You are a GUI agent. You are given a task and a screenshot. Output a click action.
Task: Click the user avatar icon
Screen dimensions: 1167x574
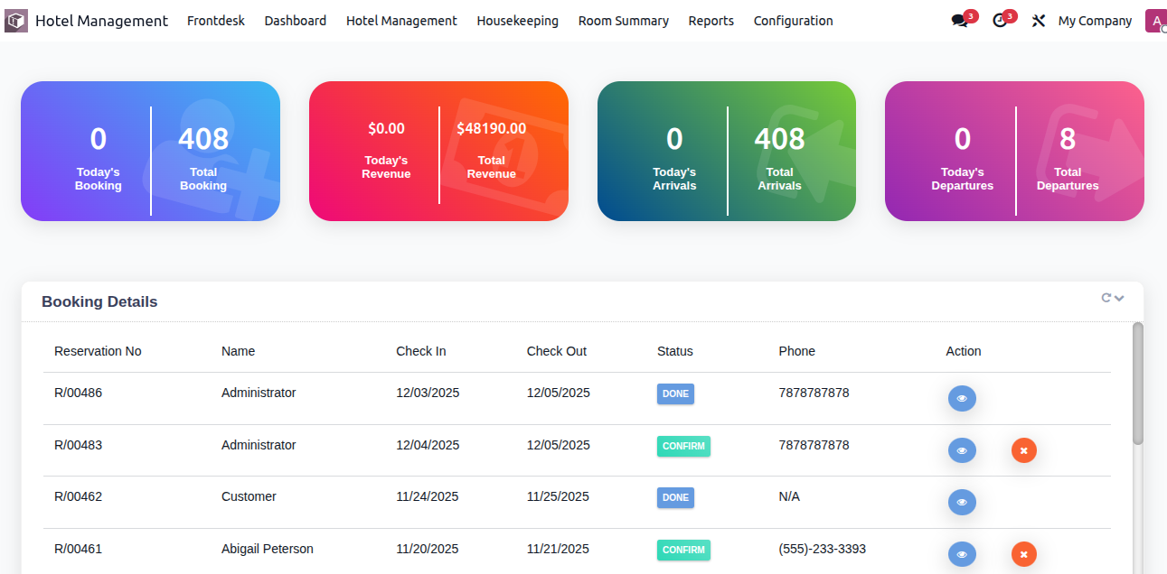click(1155, 21)
